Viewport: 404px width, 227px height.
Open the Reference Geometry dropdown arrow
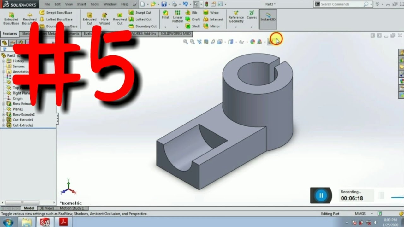pos(236,27)
